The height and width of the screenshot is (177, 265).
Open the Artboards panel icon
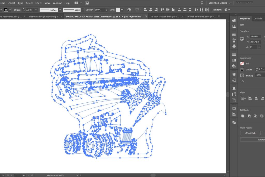click(234, 100)
